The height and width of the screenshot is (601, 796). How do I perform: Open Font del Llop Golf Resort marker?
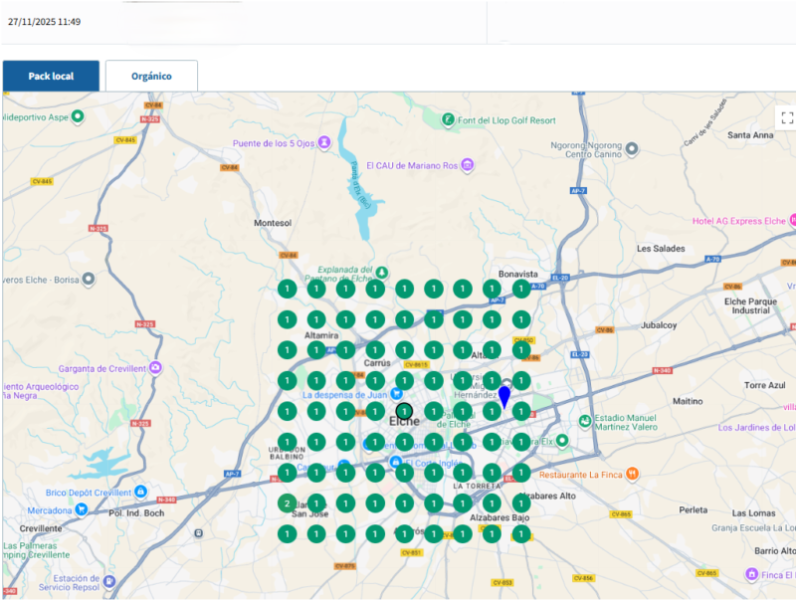pyautogui.click(x=448, y=120)
